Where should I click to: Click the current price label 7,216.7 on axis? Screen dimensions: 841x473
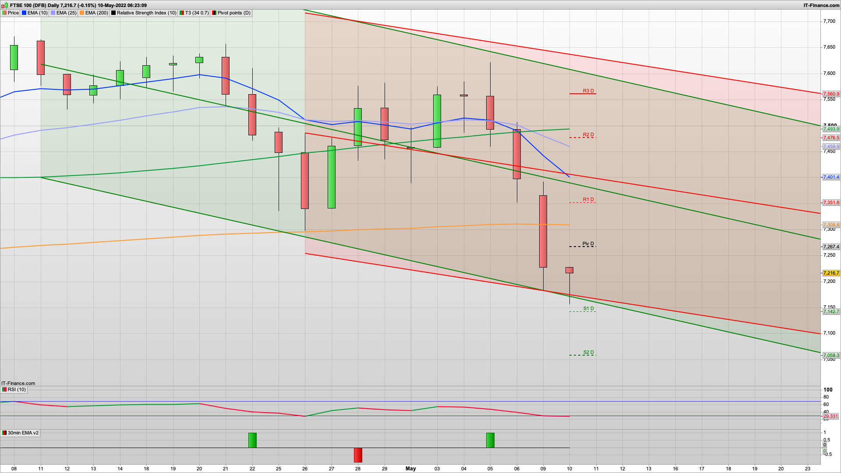831,273
